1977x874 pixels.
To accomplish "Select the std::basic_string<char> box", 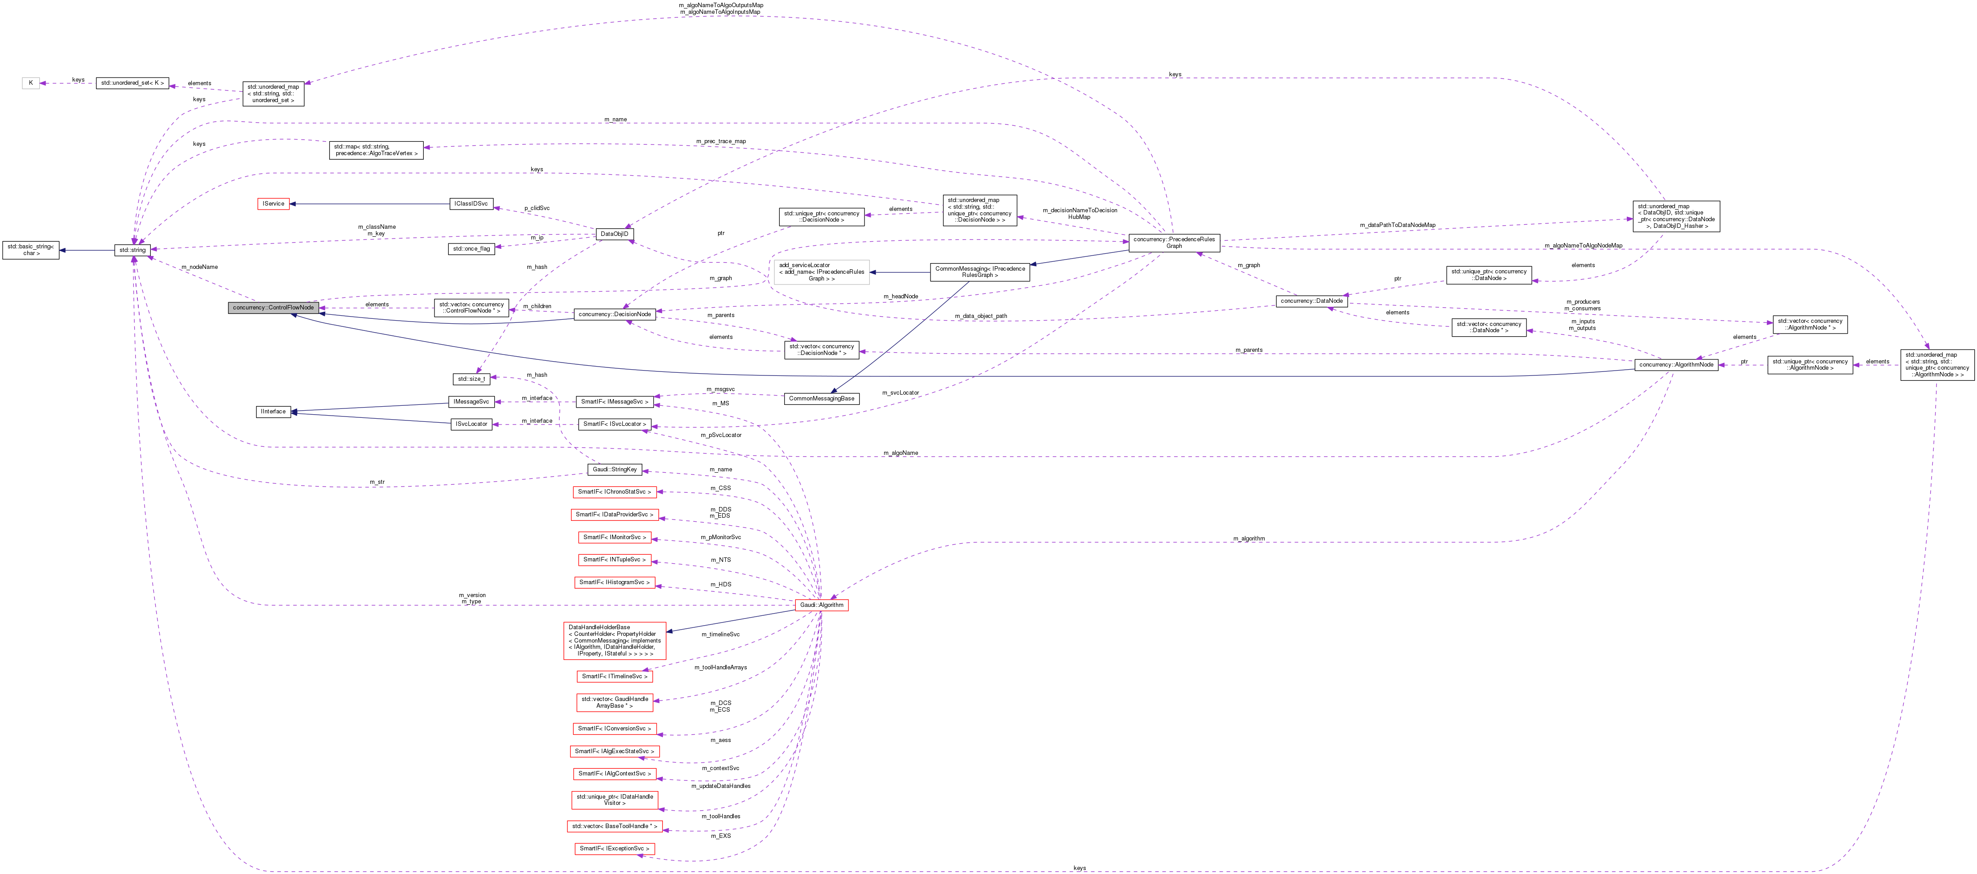I will (x=31, y=250).
